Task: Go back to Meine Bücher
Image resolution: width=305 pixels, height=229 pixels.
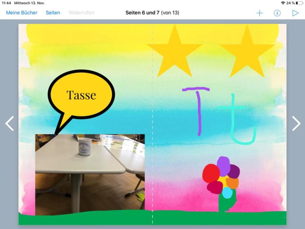Action: (21, 13)
